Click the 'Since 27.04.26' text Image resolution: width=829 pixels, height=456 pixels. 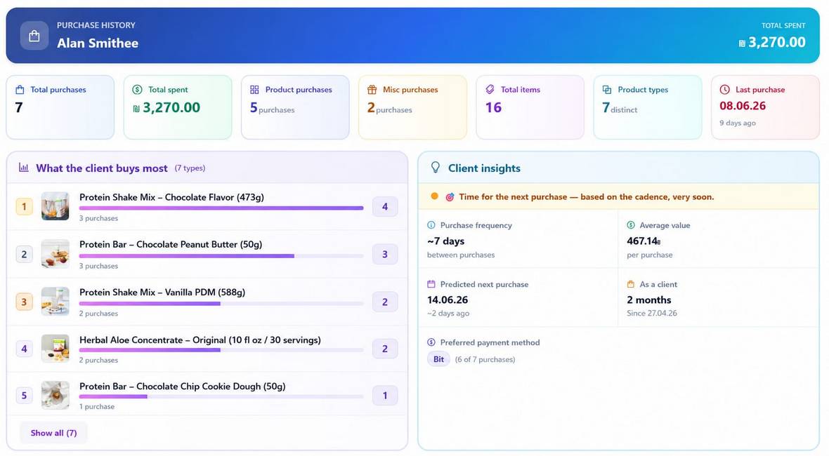[652, 313]
